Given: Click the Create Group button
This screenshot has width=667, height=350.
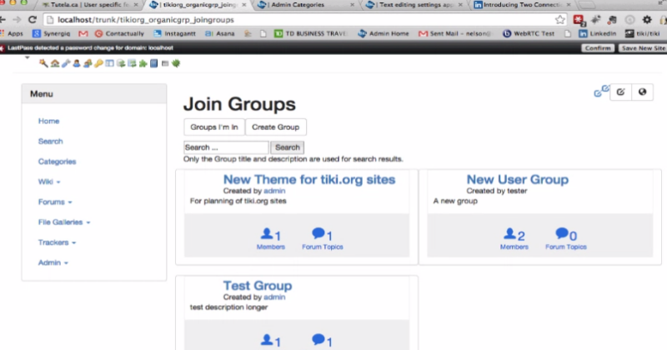Looking at the screenshot, I should pos(276,127).
